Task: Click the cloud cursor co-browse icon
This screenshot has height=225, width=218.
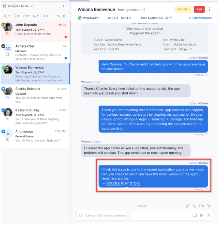Action: (208, 206)
